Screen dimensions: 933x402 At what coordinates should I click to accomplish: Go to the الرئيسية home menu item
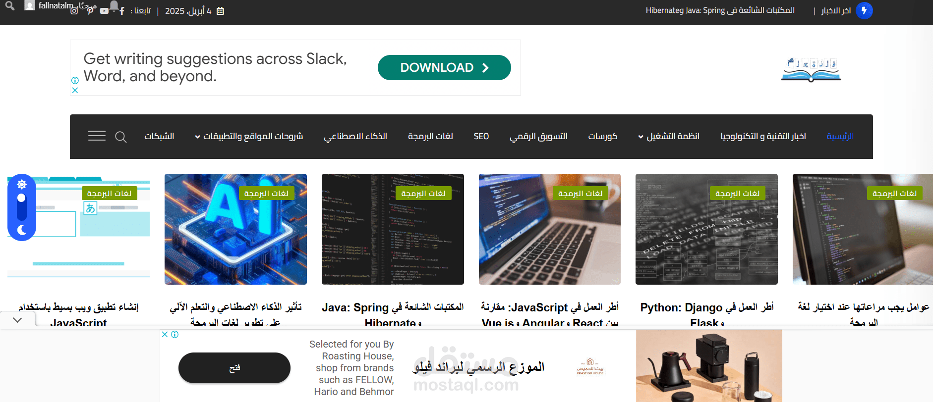pyautogui.click(x=840, y=136)
